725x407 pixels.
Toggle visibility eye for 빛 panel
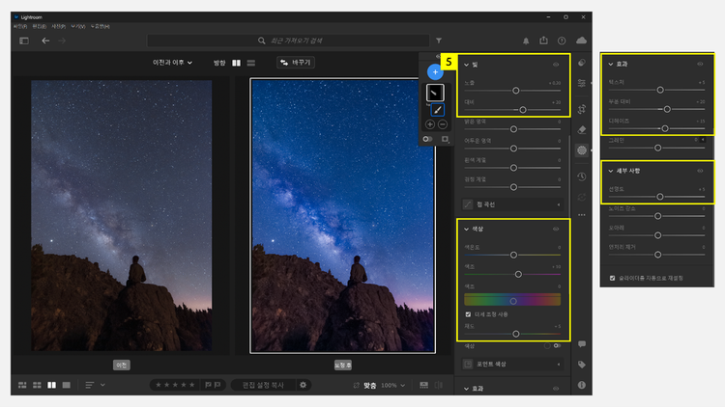tap(555, 64)
